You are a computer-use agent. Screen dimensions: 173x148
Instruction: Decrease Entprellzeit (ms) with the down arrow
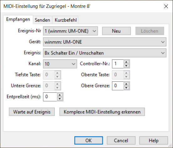(x=60, y=99)
